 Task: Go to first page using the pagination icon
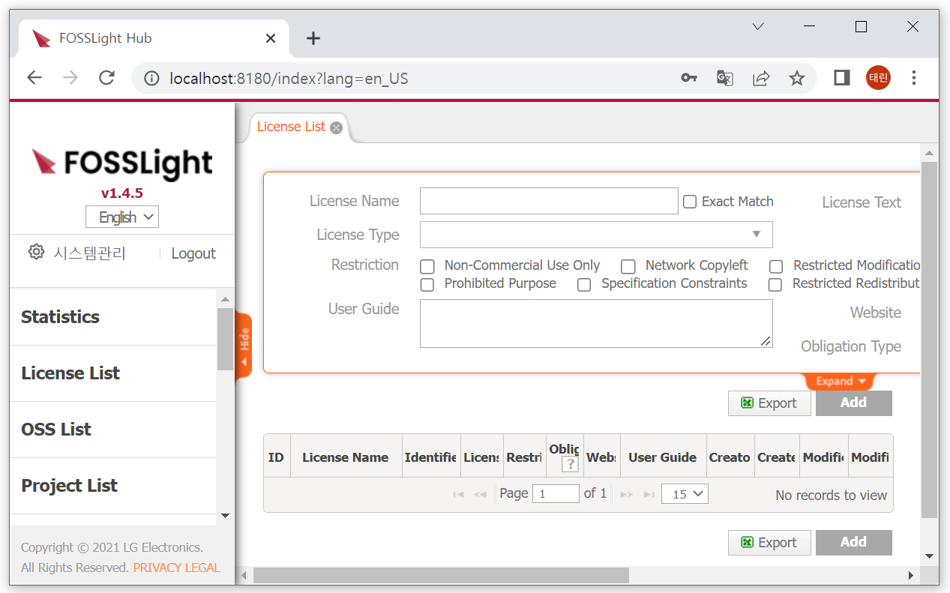(458, 493)
